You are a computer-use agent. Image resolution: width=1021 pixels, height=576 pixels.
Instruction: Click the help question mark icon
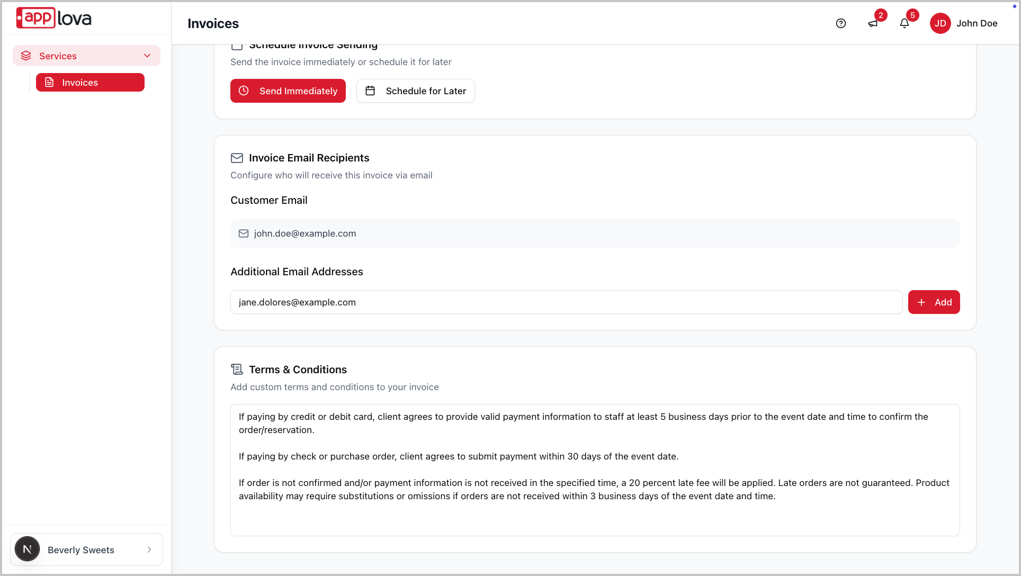click(841, 23)
